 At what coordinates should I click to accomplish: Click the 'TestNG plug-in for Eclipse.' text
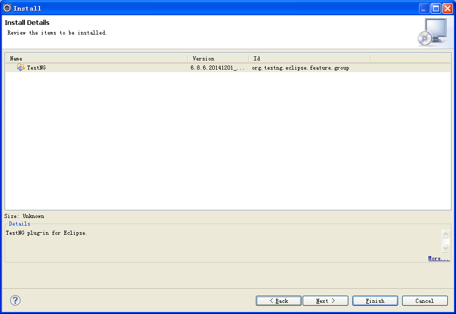47,233
